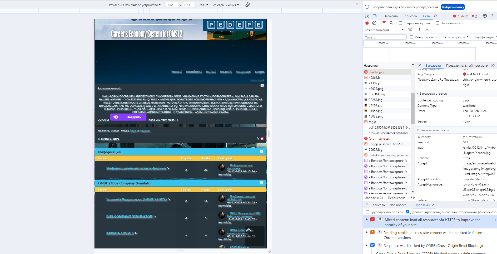Open device toolbar three-dot options menu
This screenshot has height=254, width=497.
click(357, 5)
